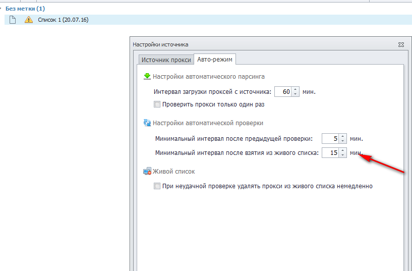Click the Интервал загрузки проксей с источника label

[x=212, y=92]
